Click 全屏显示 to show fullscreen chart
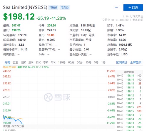The width and height of the screenshot is (147, 131). [x=136, y=62]
